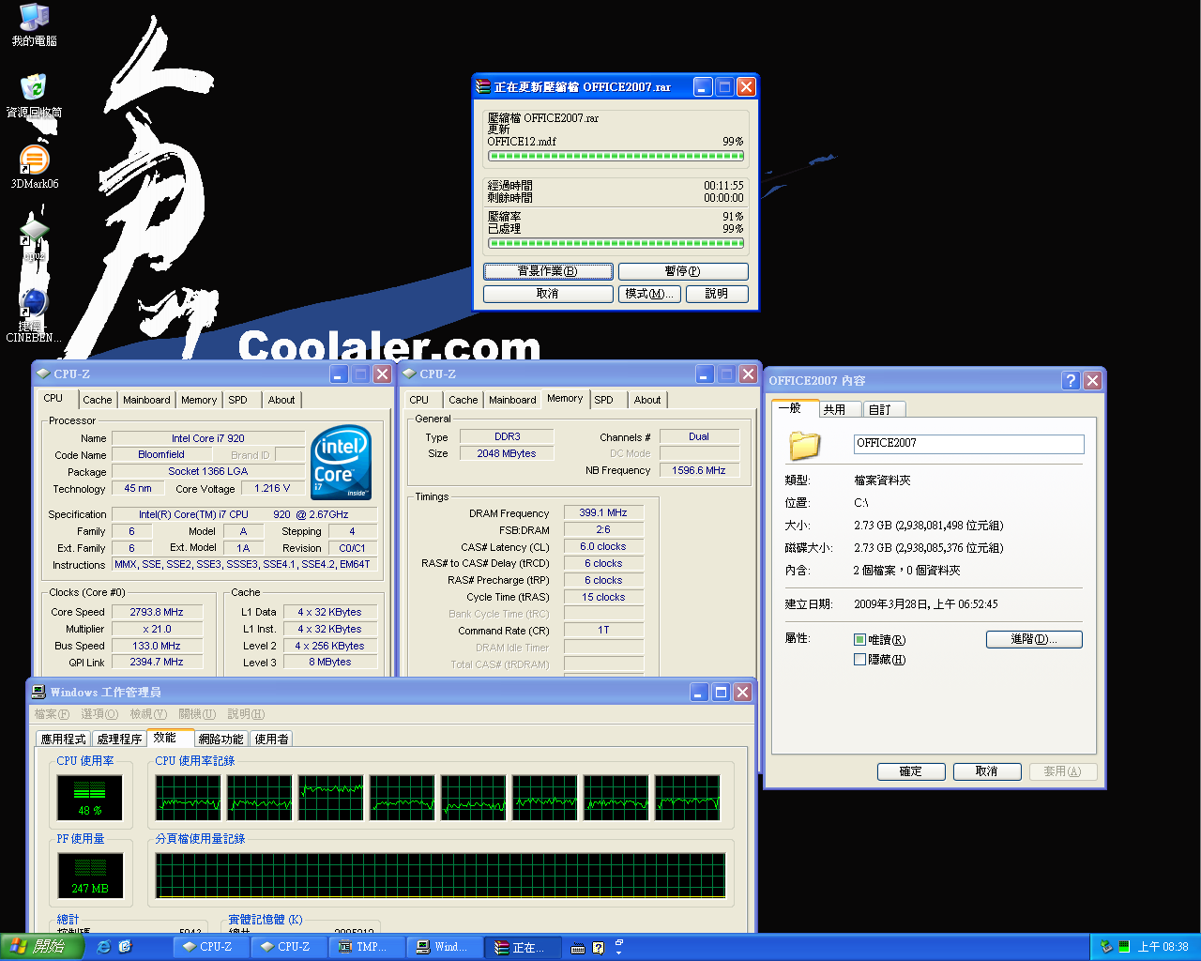This screenshot has width=1201, height=961.
Task: Select About tab in Memory CPU-Z window
Action: point(647,400)
